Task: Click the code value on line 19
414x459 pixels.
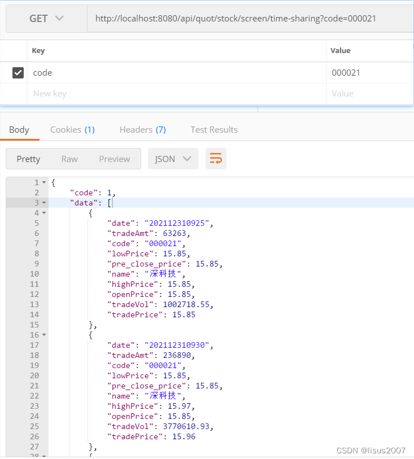Action: coord(163,365)
